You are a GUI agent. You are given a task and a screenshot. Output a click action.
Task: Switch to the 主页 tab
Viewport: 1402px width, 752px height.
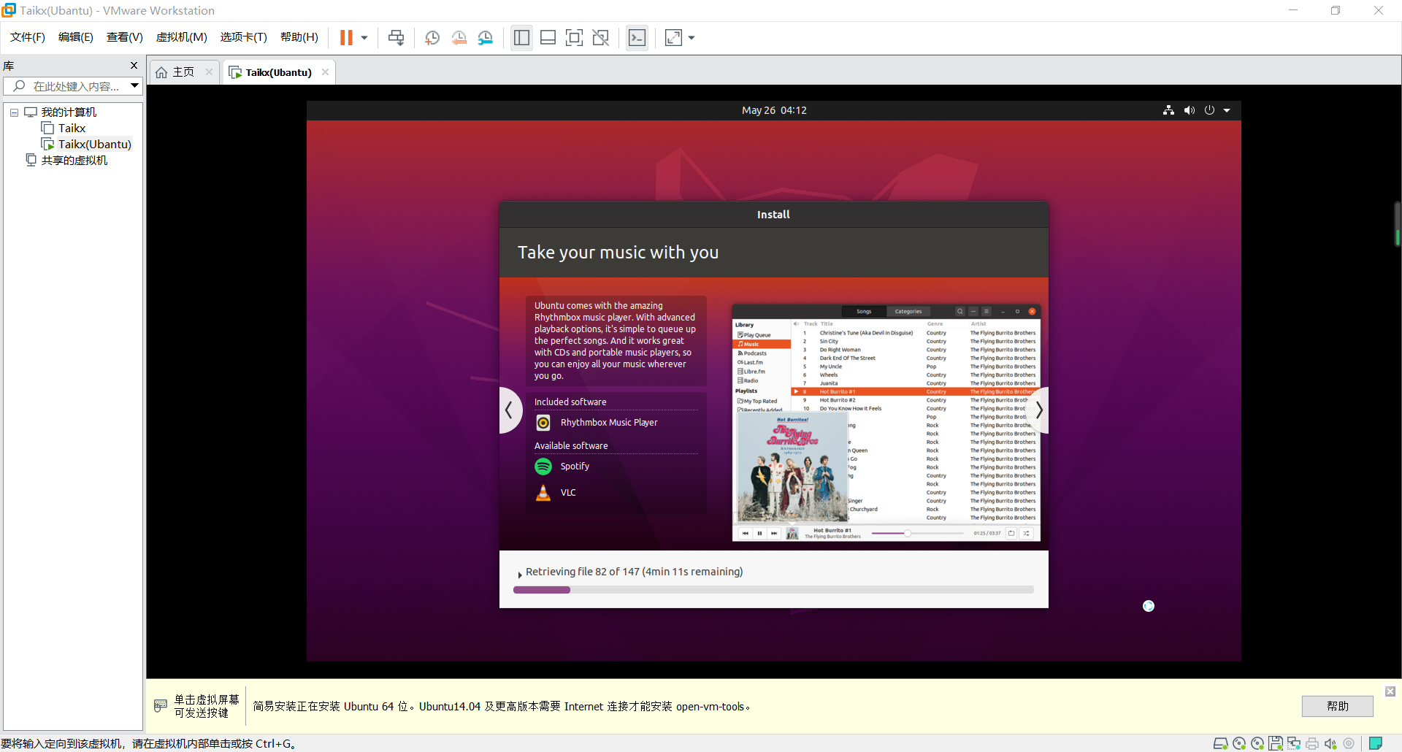[182, 72]
